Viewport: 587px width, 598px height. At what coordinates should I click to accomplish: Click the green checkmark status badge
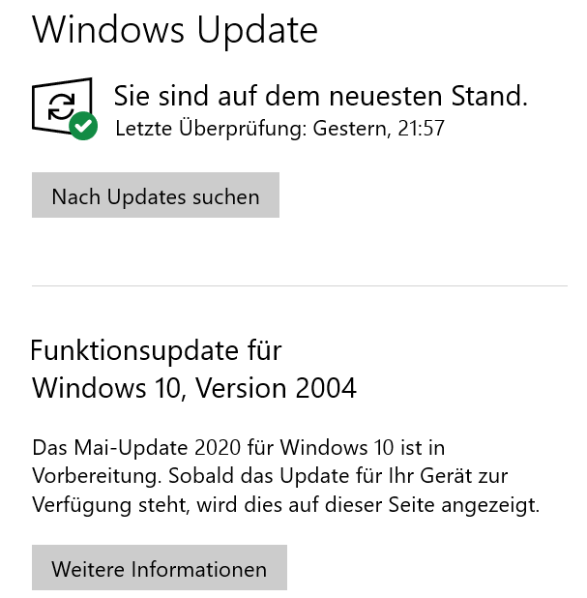(84, 127)
